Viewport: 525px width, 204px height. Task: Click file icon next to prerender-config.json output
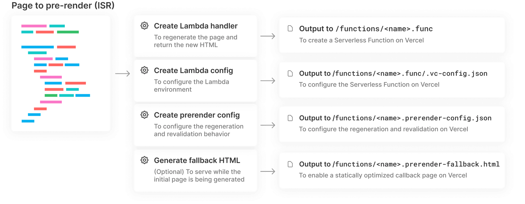coord(290,118)
